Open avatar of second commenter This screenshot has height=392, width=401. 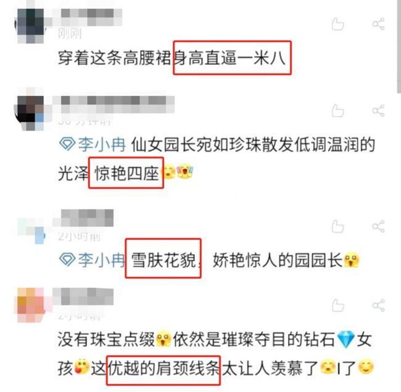[x=30, y=112]
